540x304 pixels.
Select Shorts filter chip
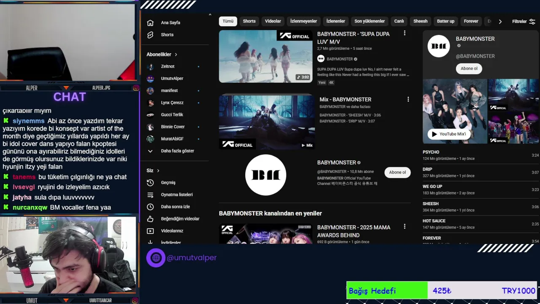[x=249, y=21]
